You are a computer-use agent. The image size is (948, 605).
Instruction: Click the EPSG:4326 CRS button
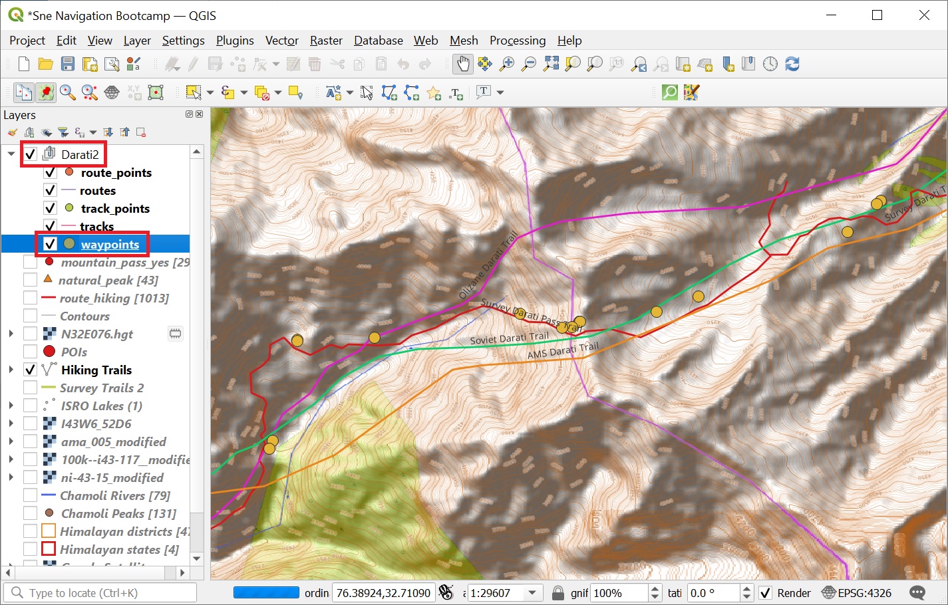[857, 593]
